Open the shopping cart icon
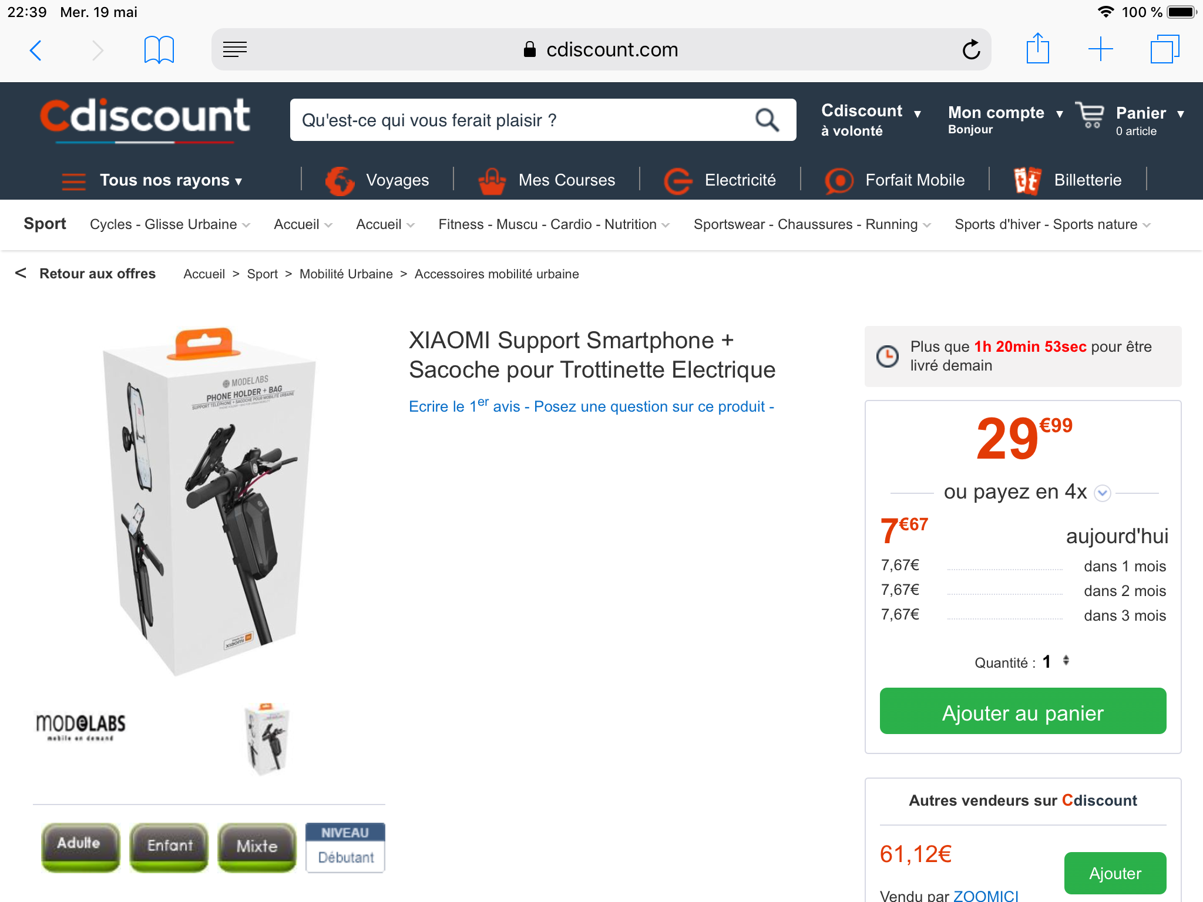1203x902 pixels. point(1090,115)
